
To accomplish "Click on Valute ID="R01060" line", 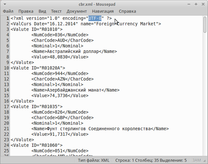I will click(x=37, y=145).
